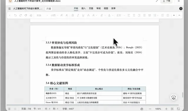Toggle Underline formatting
This screenshot has height=111, width=188.
click(x=83, y=15)
